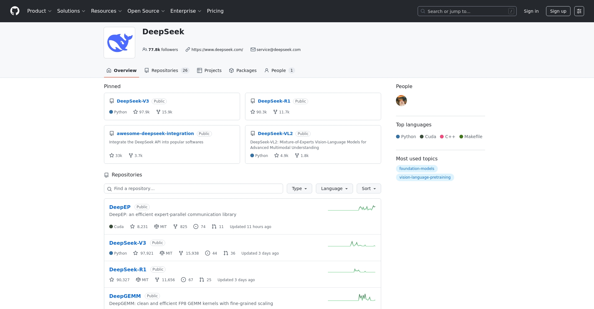This screenshot has width=594, height=309.
Task: Open the GitHub home logo
Action: [x=15, y=11]
